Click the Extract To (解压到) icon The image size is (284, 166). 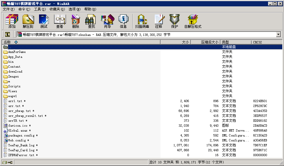tap(28, 21)
